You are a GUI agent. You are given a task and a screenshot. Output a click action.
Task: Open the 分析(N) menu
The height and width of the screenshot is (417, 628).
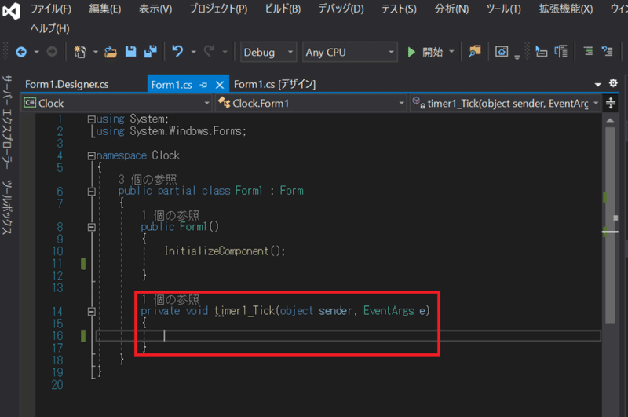452,9
